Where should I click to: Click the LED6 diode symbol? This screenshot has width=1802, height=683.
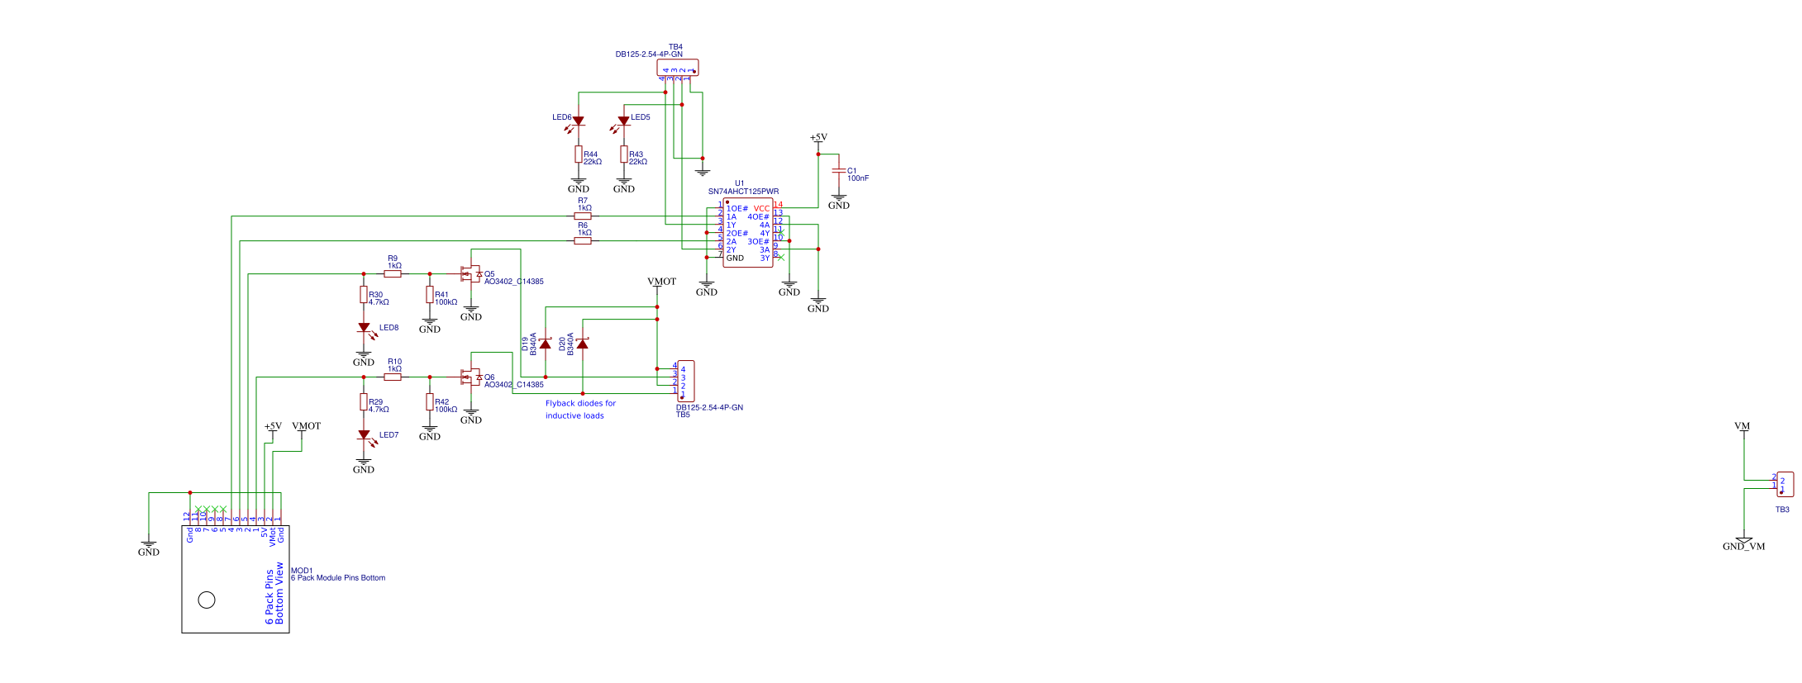tap(578, 121)
